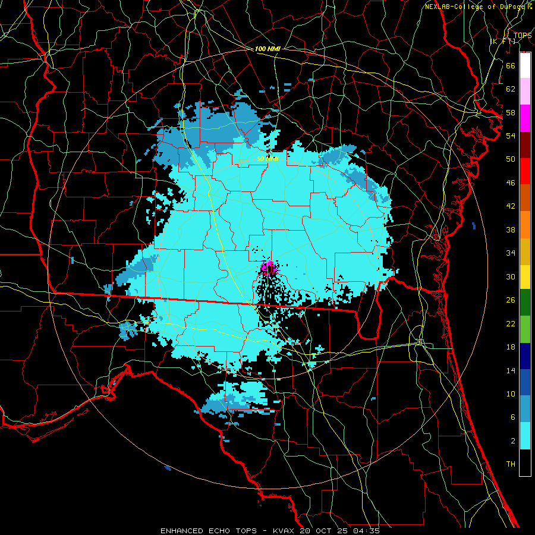Click the NEXLAB-College of DuPage title text
Image resolution: width=535 pixels, height=535 pixels.
click(474, 7)
